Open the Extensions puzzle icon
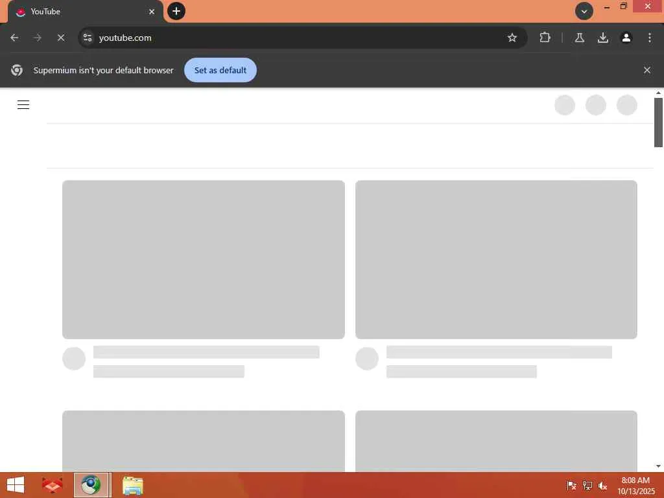 tap(545, 38)
